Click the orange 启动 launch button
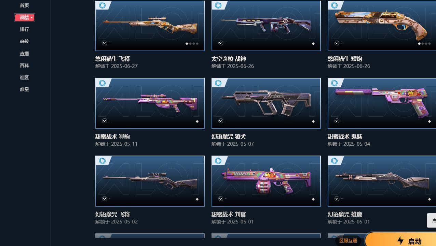The height and width of the screenshot is (246, 436). coord(400,240)
